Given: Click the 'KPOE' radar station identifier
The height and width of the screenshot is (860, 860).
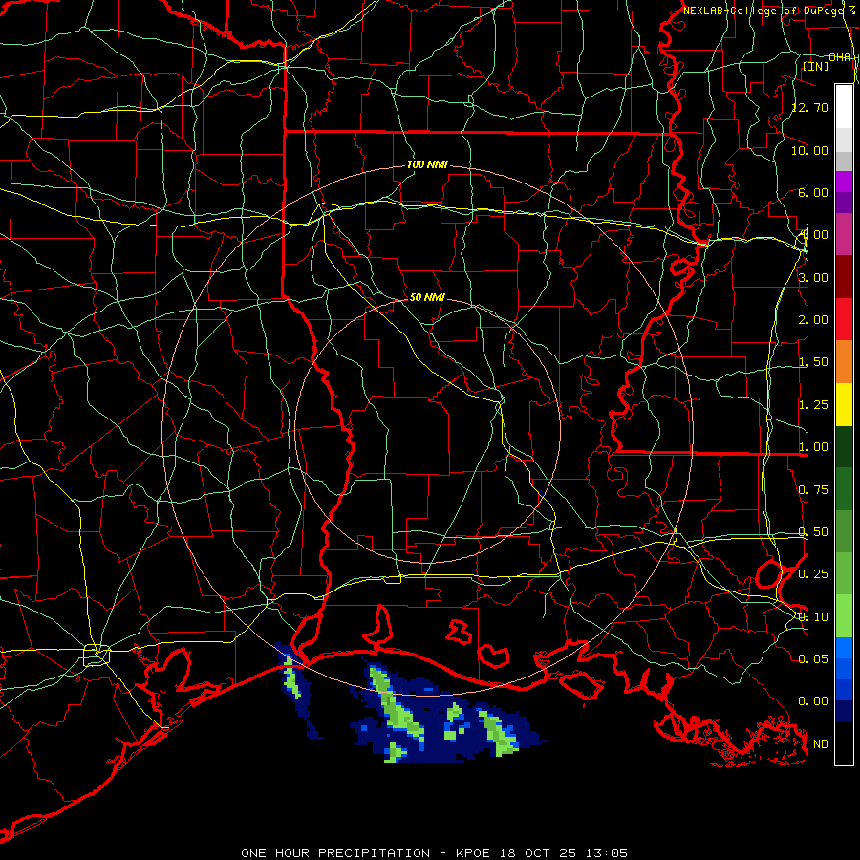Looking at the screenshot, I should tap(473, 853).
